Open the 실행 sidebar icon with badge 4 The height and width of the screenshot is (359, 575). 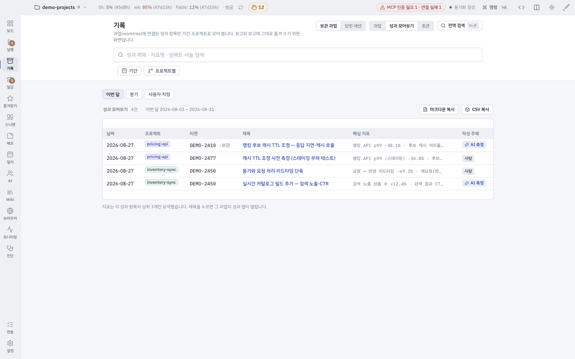pos(10,45)
